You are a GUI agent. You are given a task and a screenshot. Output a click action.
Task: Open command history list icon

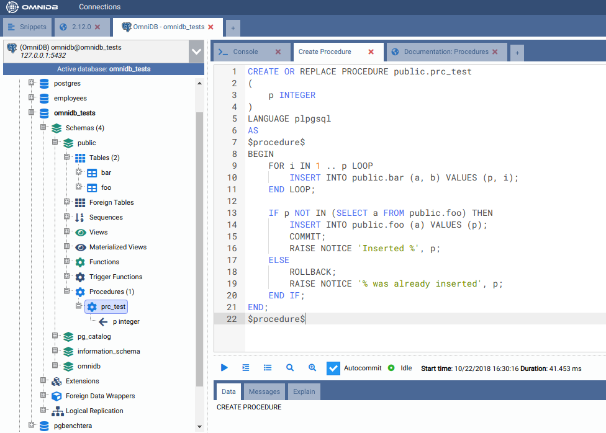pos(268,368)
